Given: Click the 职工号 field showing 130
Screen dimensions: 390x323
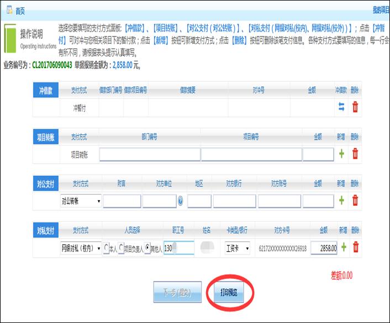Looking at the screenshot, I should (x=179, y=248).
